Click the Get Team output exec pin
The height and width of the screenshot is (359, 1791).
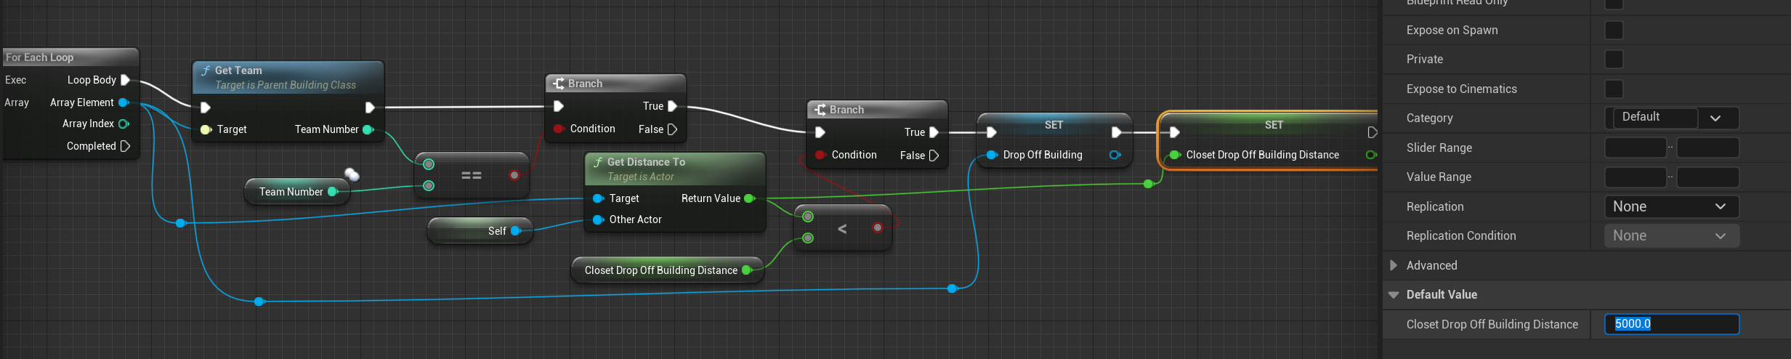[x=370, y=108]
